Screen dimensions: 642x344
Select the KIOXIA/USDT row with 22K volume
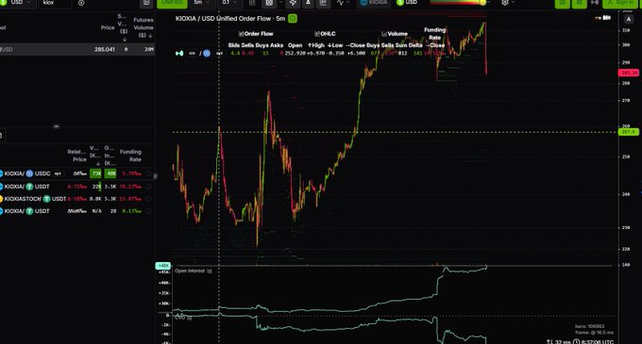click(x=77, y=187)
